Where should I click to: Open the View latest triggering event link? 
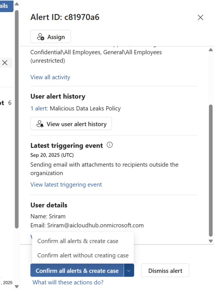[x=66, y=185]
